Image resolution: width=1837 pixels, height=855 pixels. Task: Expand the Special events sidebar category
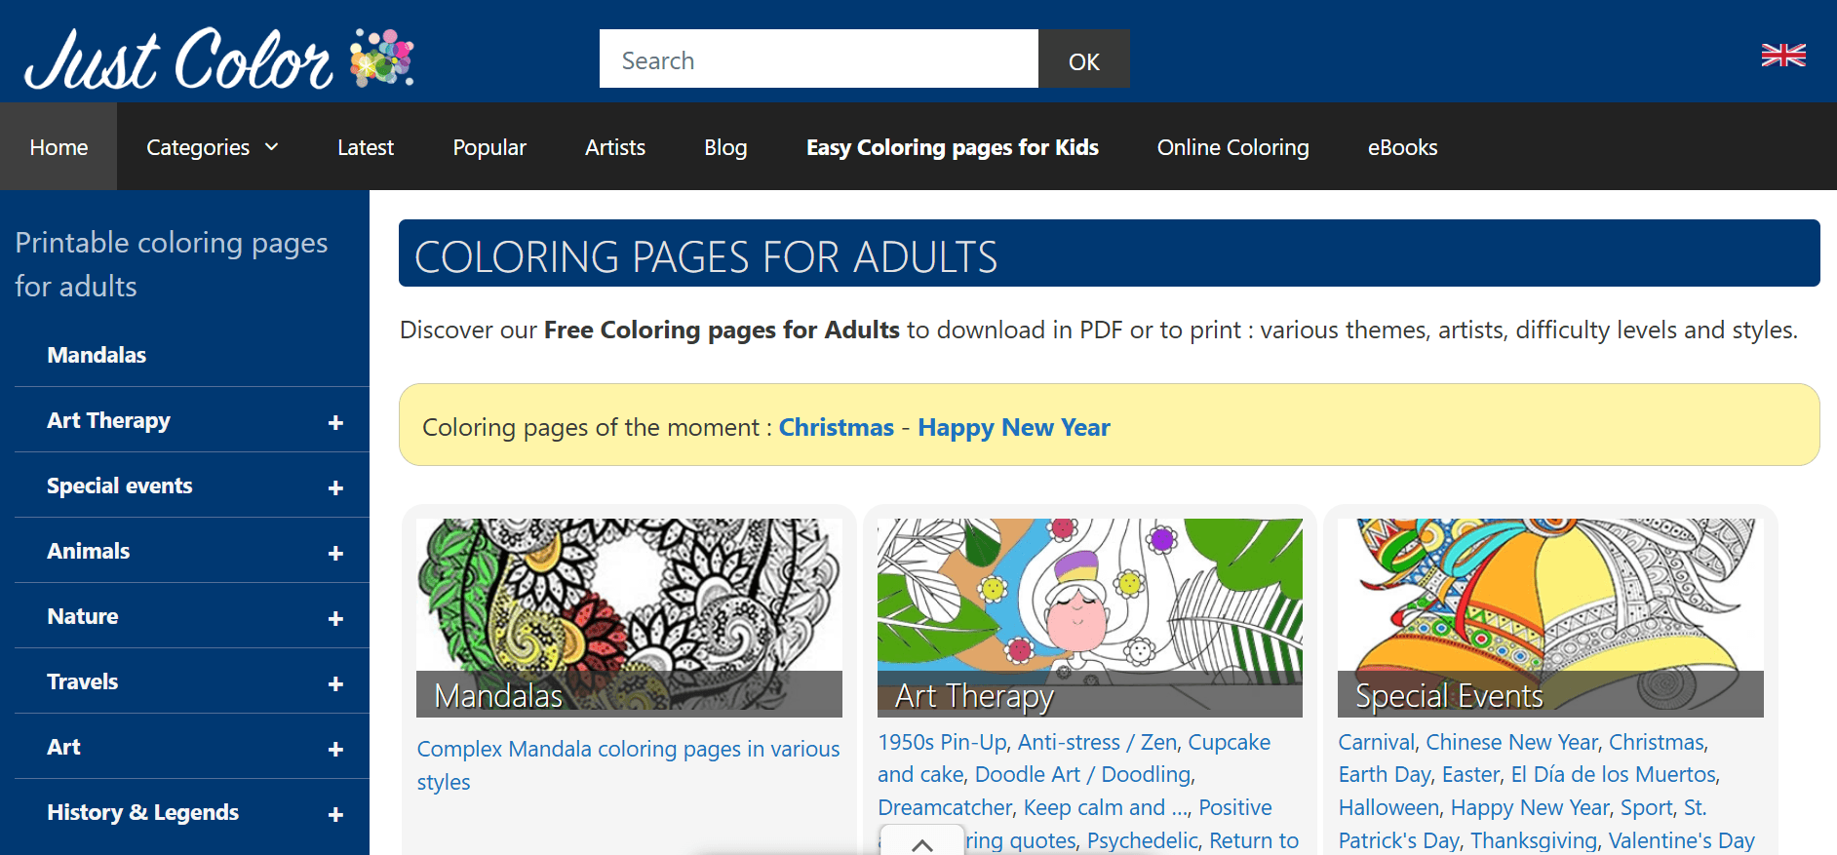click(335, 486)
